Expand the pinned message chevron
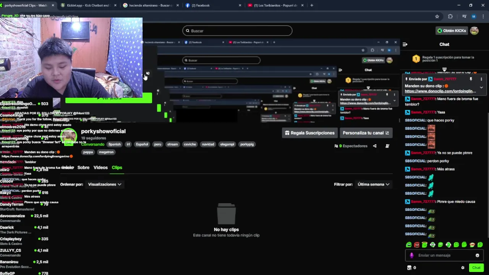Viewport: 489px width, 275px height. [481, 87]
